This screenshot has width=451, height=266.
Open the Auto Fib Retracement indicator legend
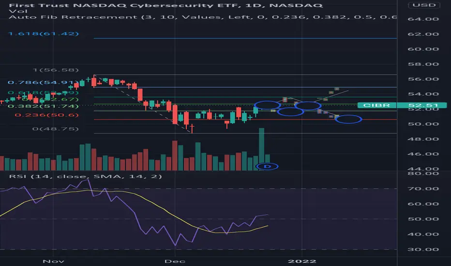coord(202,17)
